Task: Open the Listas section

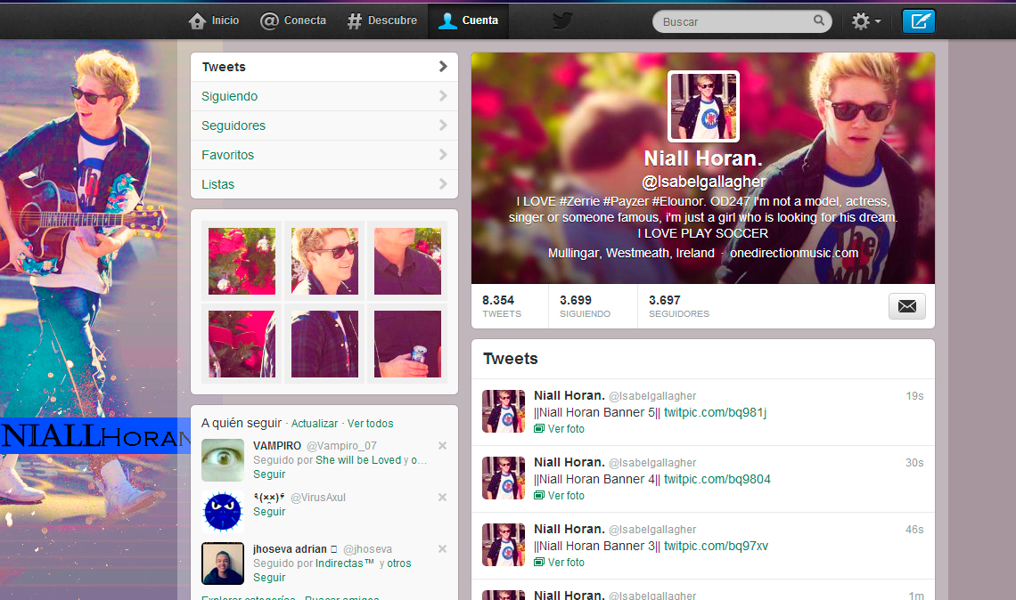Action: click(324, 183)
